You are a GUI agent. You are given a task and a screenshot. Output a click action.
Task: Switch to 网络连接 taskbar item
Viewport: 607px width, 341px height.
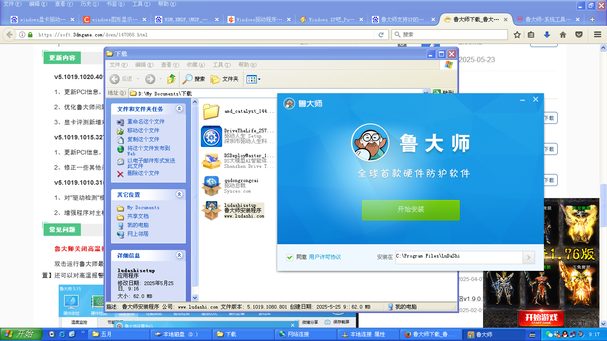tap(304, 334)
